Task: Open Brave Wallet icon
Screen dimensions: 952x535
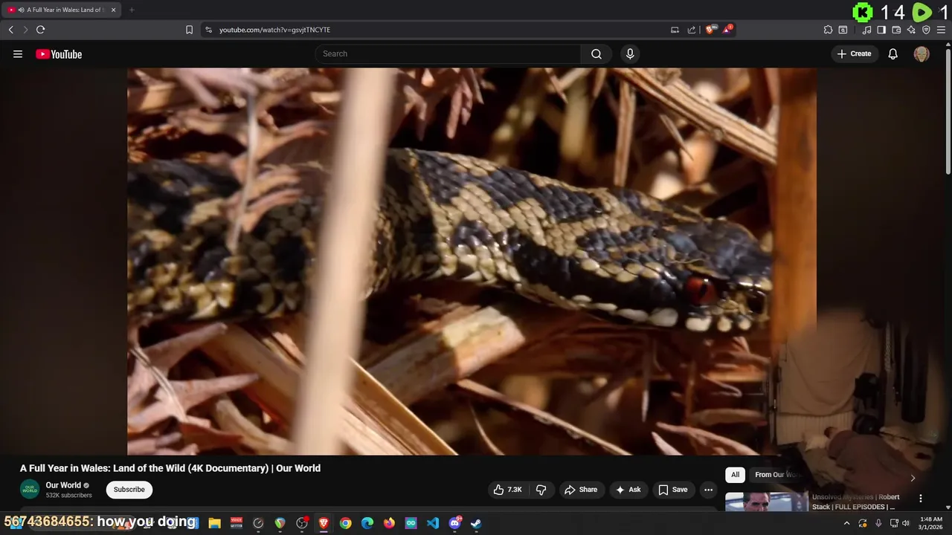Action: tap(896, 30)
